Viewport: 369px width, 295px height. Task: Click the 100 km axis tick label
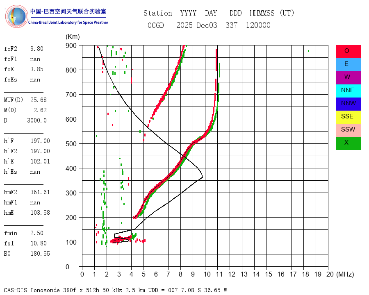[71, 242]
